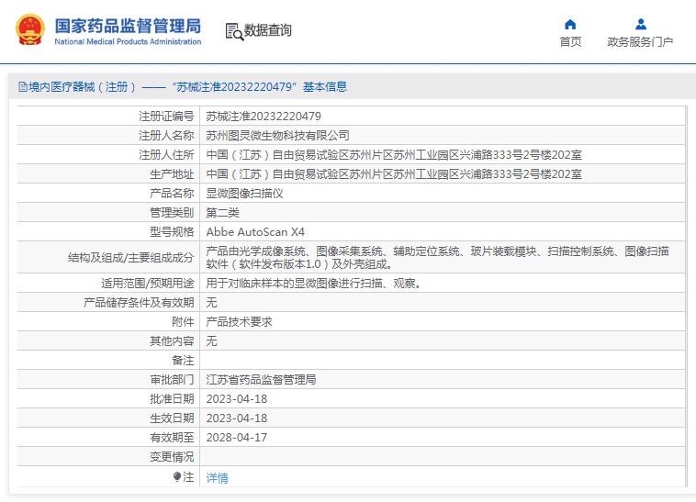Click the 产品技术要求 attachment entry
Image resolution: width=696 pixels, height=502 pixels.
click(x=239, y=321)
